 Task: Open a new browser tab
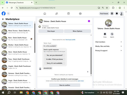[36, 3]
